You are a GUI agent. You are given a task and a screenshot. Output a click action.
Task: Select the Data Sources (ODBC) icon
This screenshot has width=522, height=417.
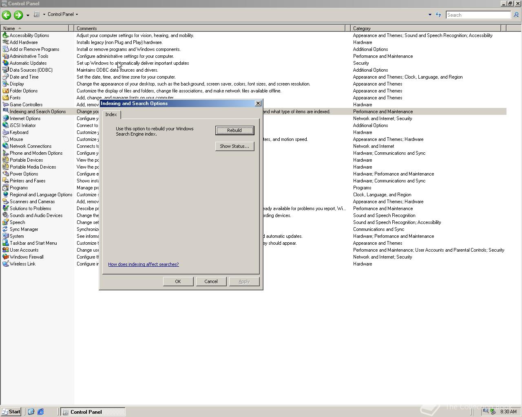(6, 70)
